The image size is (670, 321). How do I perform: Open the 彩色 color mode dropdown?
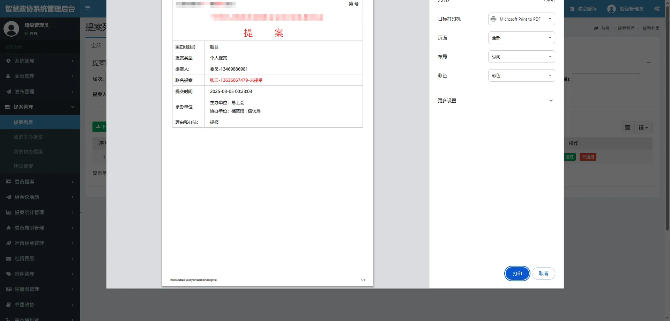pos(521,75)
